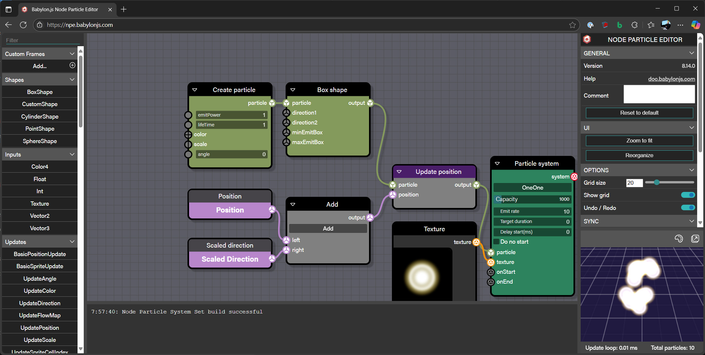Select Vector3 input from the list
The height and width of the screenshot is (355, 705).
40,228
